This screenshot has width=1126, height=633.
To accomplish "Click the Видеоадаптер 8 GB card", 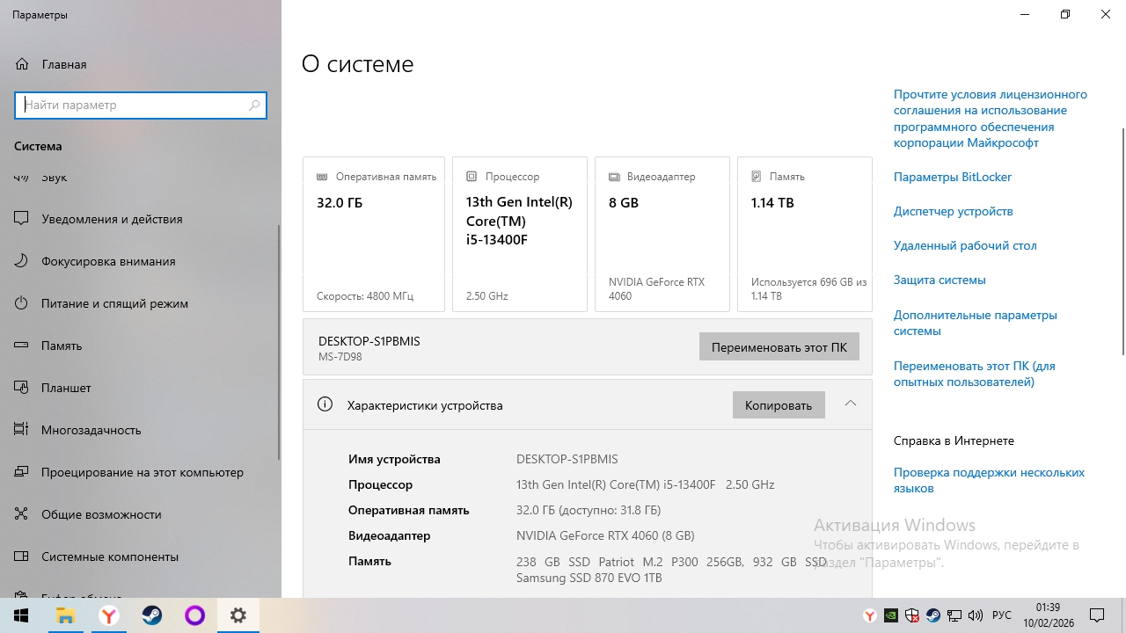I will 662,234.
